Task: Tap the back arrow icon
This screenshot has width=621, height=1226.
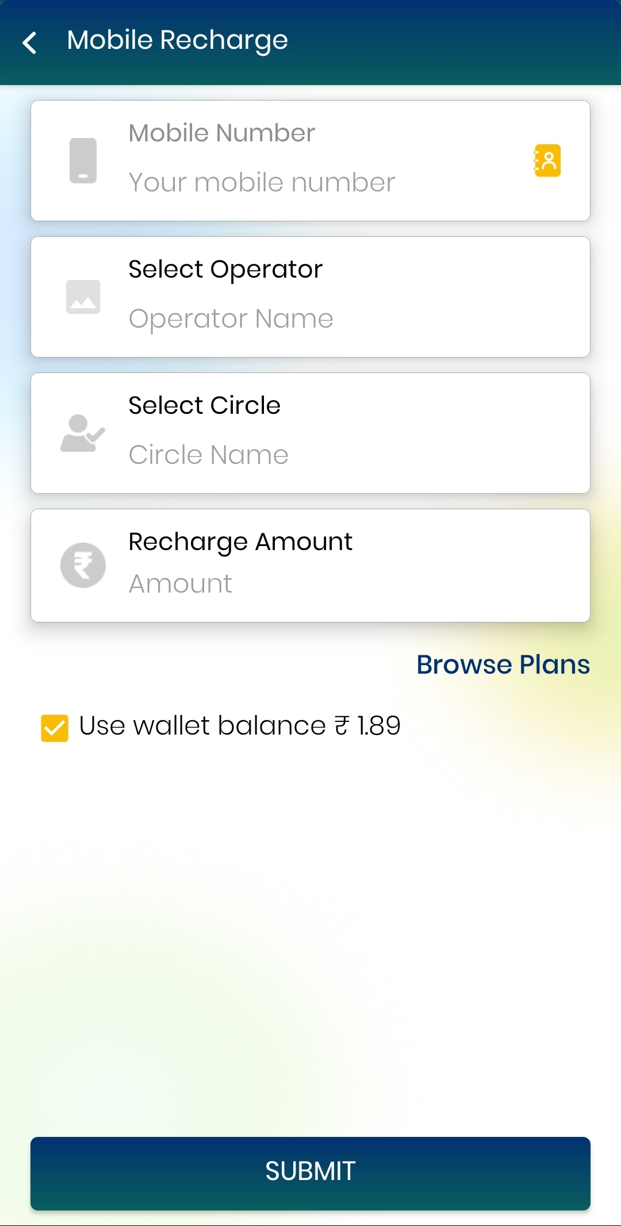Action: point(30,43)
